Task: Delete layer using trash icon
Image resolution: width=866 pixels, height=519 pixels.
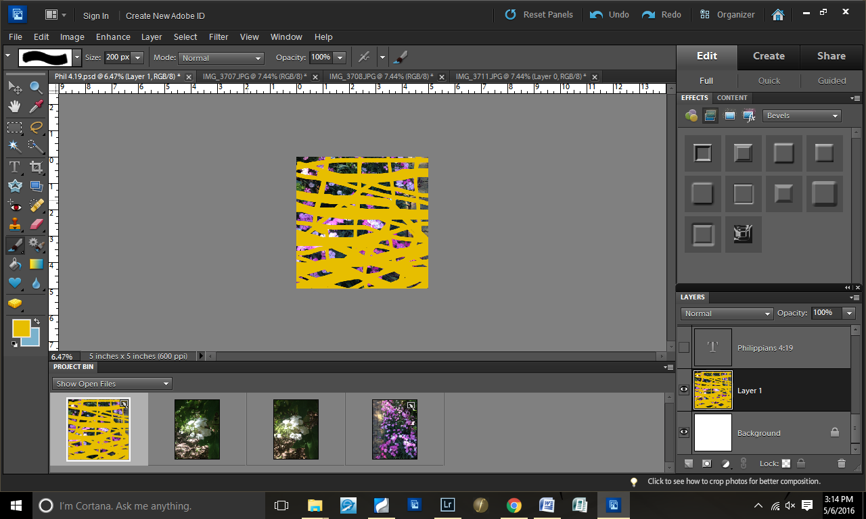Action: click(841, 464)
